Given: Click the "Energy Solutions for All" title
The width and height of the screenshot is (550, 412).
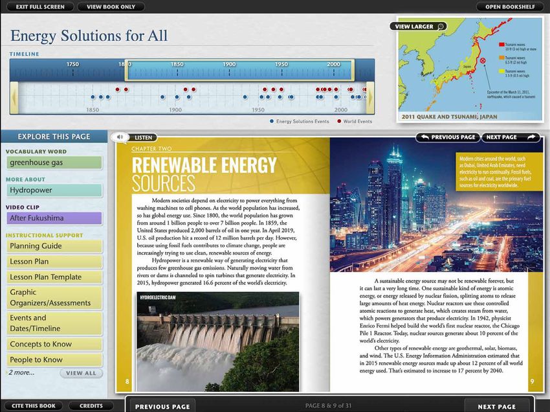Looking at the screenshot, I should pyautogui.click(x=89, y=36).
